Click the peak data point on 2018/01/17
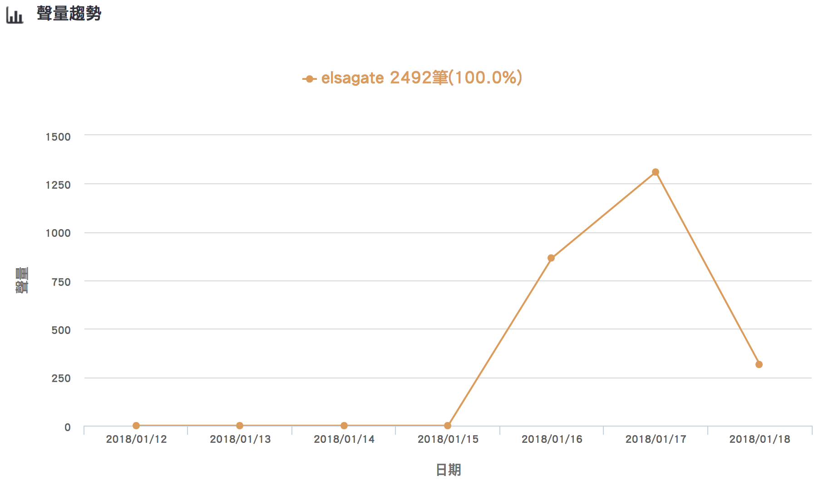This screenshot has height=481, width=819. [x=656, y=172]
